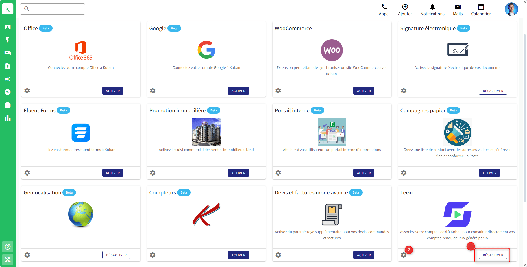Disable the Signature électronique module
The image size is (527, 267).
(493, 91)
